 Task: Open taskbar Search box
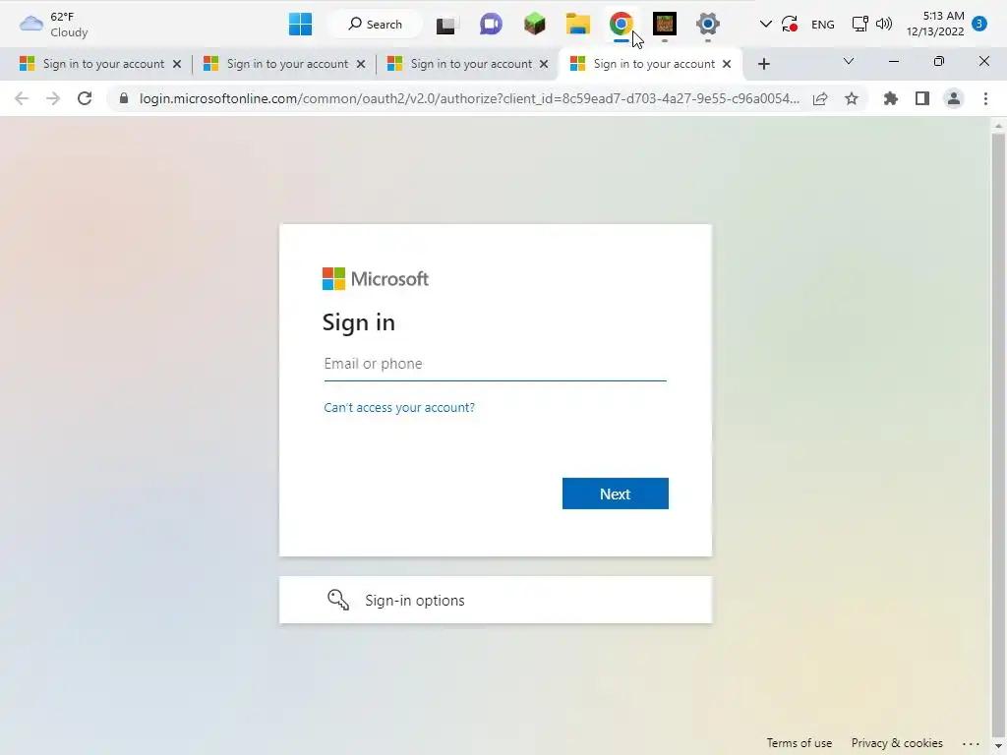click(376, 25)
